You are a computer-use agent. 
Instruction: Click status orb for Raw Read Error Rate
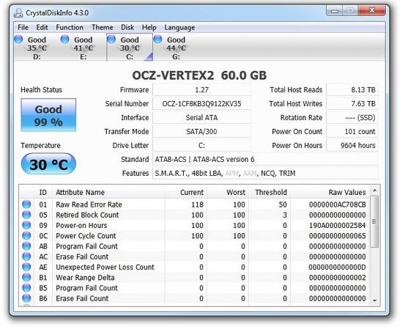click(26, 204)
